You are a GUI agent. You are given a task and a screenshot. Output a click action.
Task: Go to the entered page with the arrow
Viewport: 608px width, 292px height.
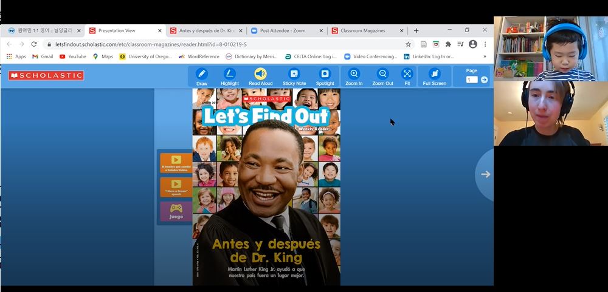point(485,80)
